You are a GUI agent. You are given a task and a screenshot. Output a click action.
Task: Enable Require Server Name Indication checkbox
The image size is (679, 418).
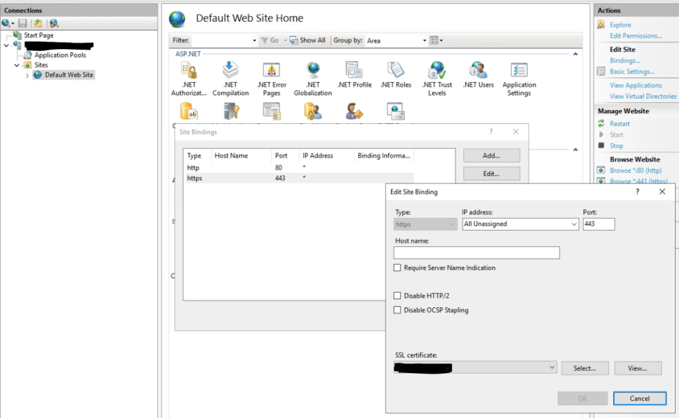(398, 268)
